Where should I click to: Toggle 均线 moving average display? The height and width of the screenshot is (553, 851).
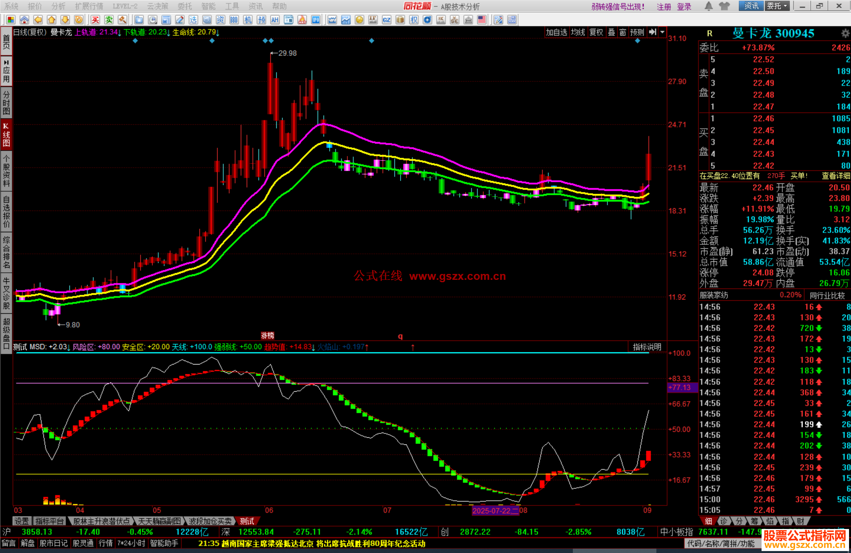578,32
